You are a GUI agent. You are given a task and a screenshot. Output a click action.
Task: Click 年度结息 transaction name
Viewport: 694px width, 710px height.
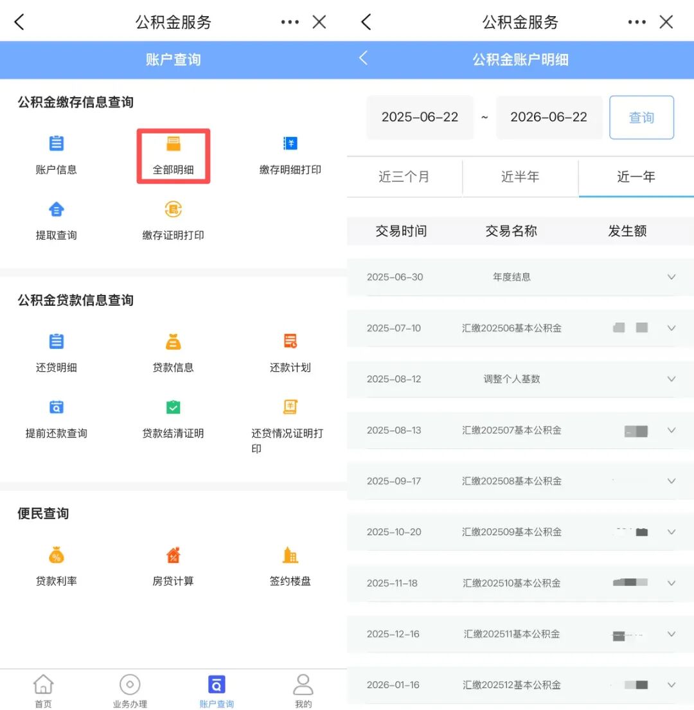click(512, 277)
